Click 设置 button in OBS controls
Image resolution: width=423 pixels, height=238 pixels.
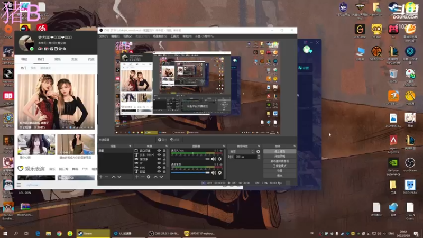point(280,171)
